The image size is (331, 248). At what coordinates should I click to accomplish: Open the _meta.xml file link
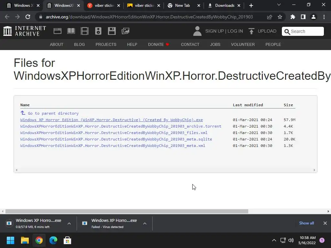pyautogui.click(x=113, y=146)
